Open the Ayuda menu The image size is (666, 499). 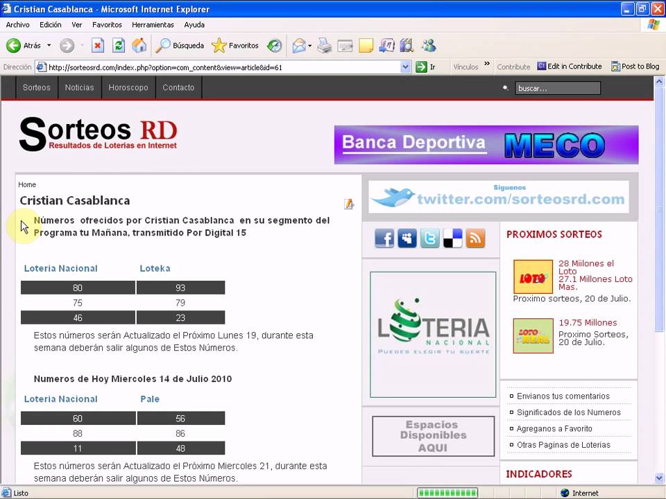pos(194,25)
